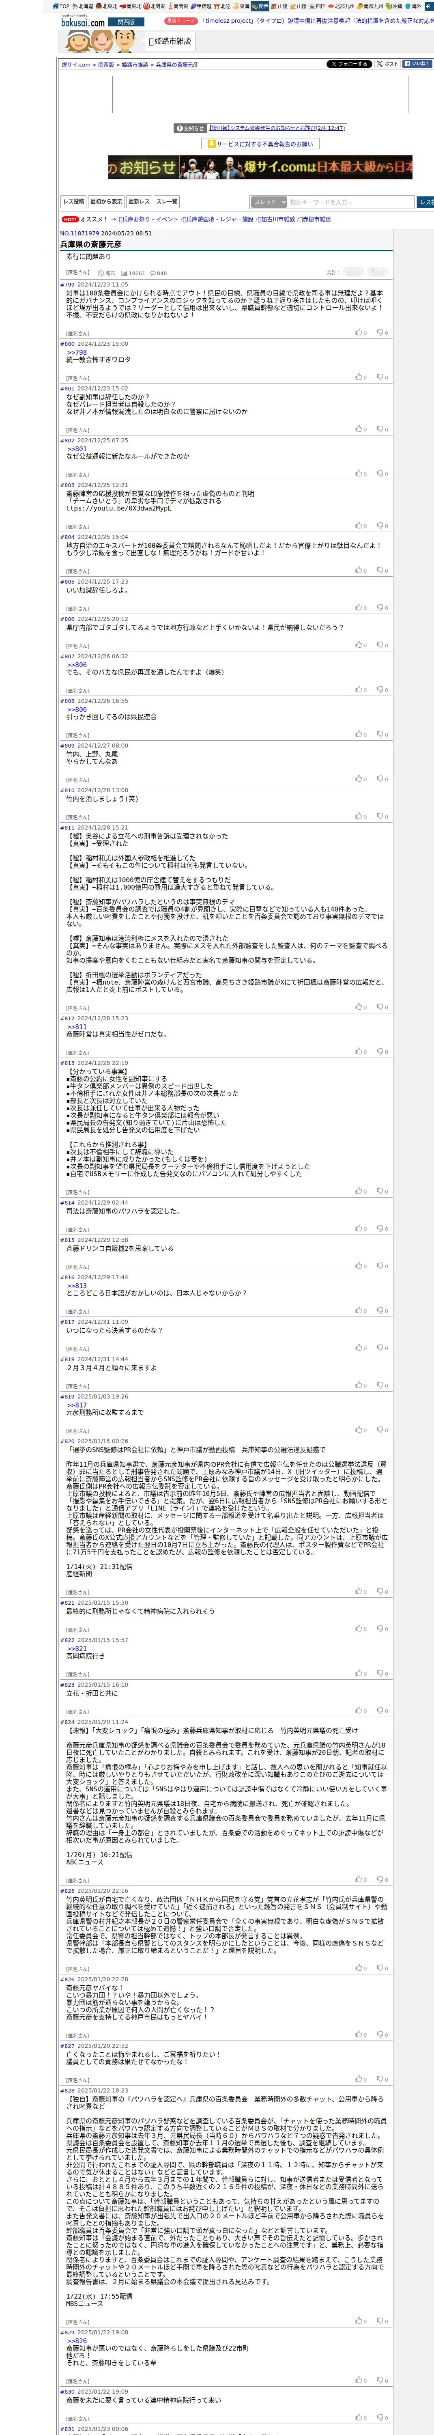This screenshot has height=2435, width=434.
Task: Select the highlighted 関西 region in top bar
Action: [x=260, y=6]
